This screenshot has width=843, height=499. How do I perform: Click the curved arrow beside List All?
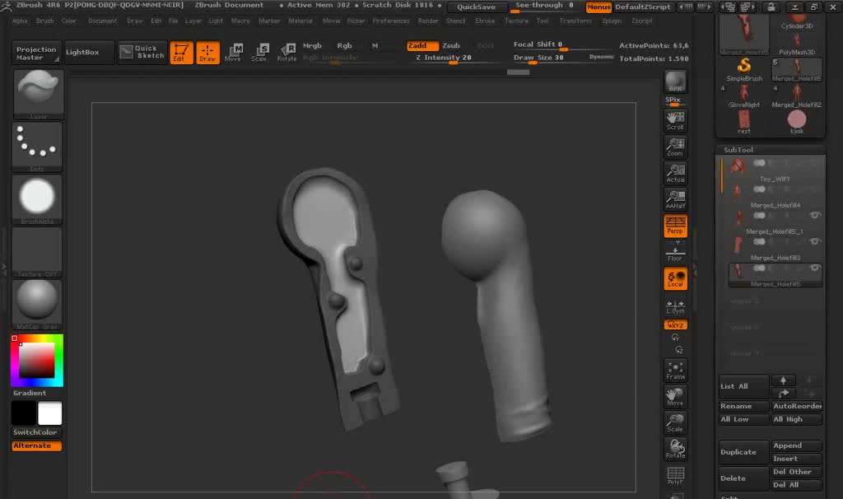tap(783, 393)
